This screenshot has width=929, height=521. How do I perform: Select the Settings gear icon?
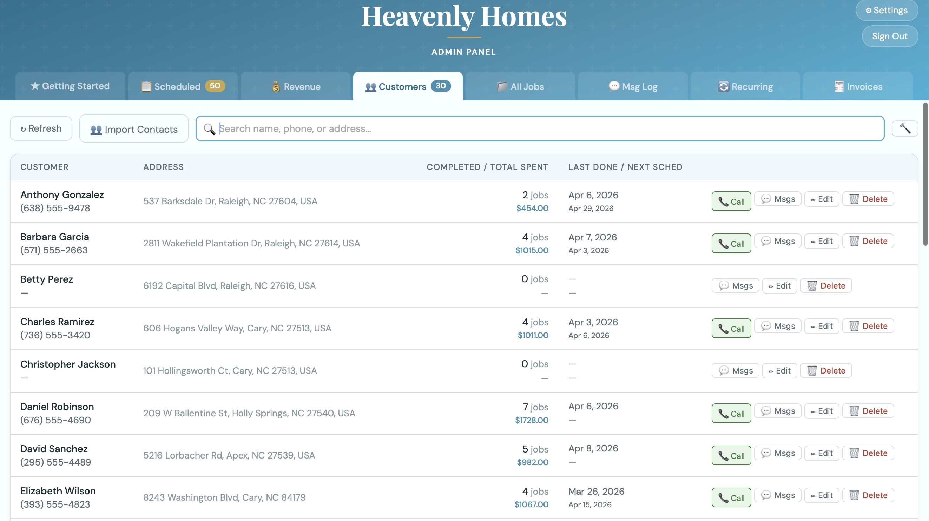[868, 10]
